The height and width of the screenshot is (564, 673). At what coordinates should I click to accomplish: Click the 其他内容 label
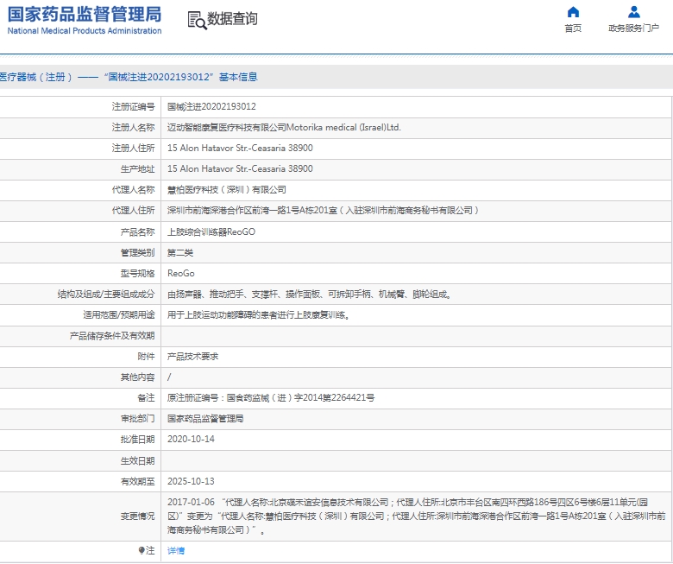[137, 377]
